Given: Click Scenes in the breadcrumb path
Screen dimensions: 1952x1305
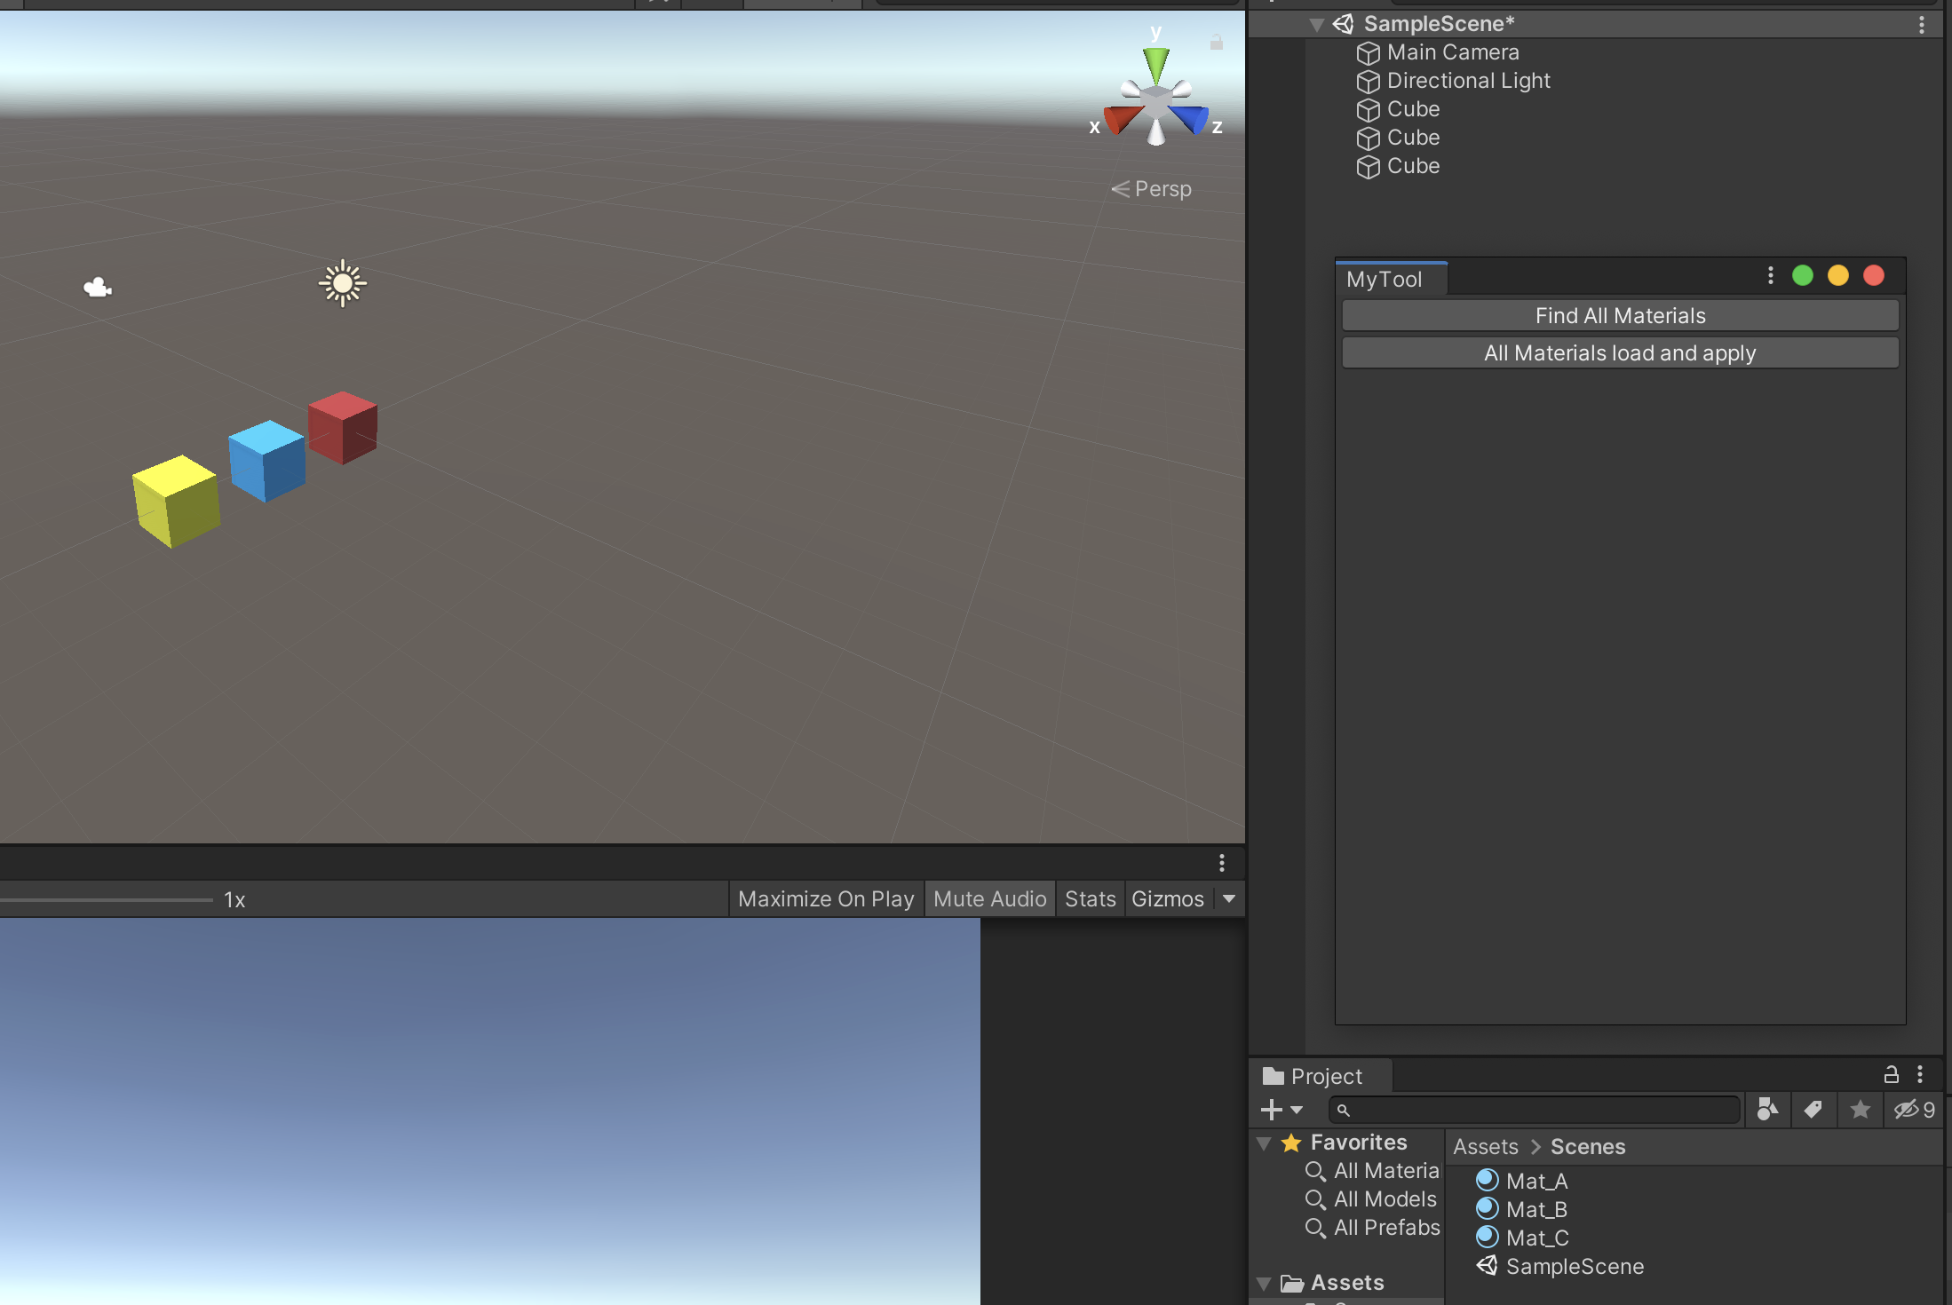Looking at the screenshot, I should (x=1588, y=1147).
